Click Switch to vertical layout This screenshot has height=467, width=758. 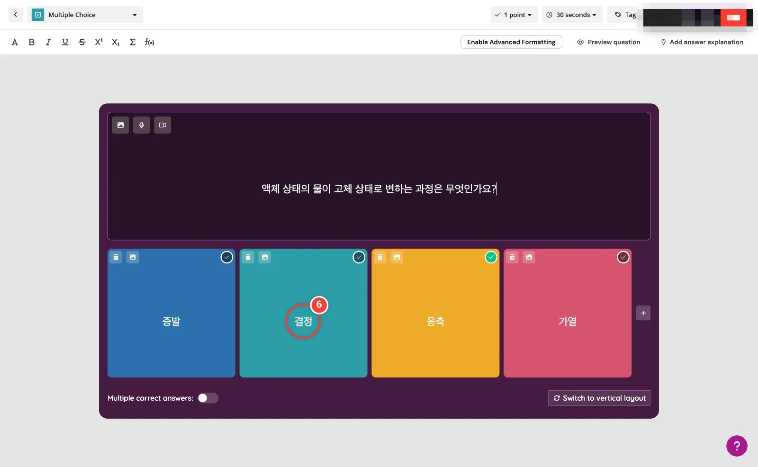pyautogui.click(x=599, y=398)
